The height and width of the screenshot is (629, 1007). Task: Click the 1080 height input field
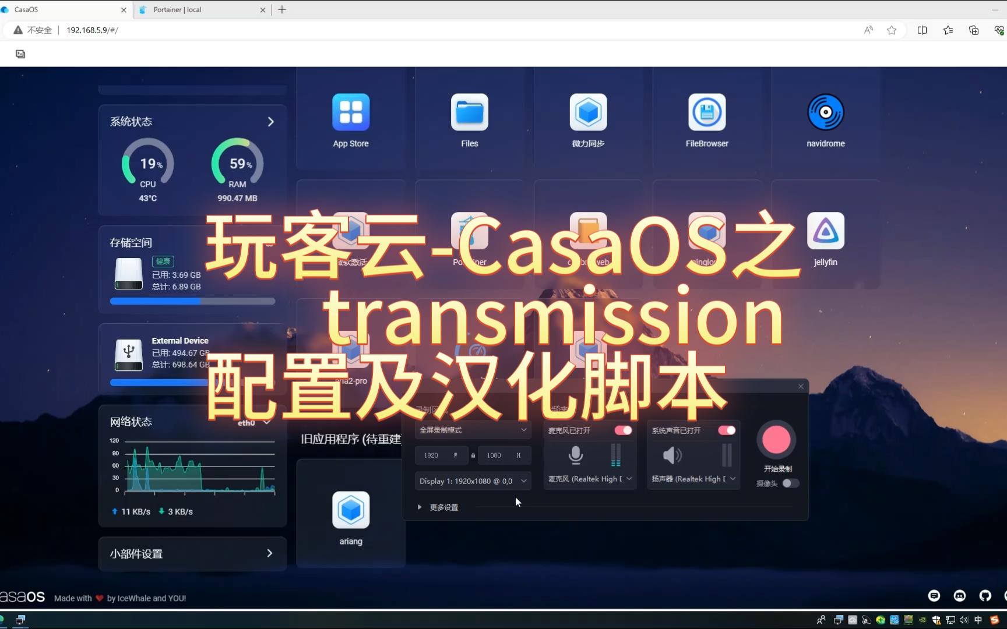pos(505,455)
